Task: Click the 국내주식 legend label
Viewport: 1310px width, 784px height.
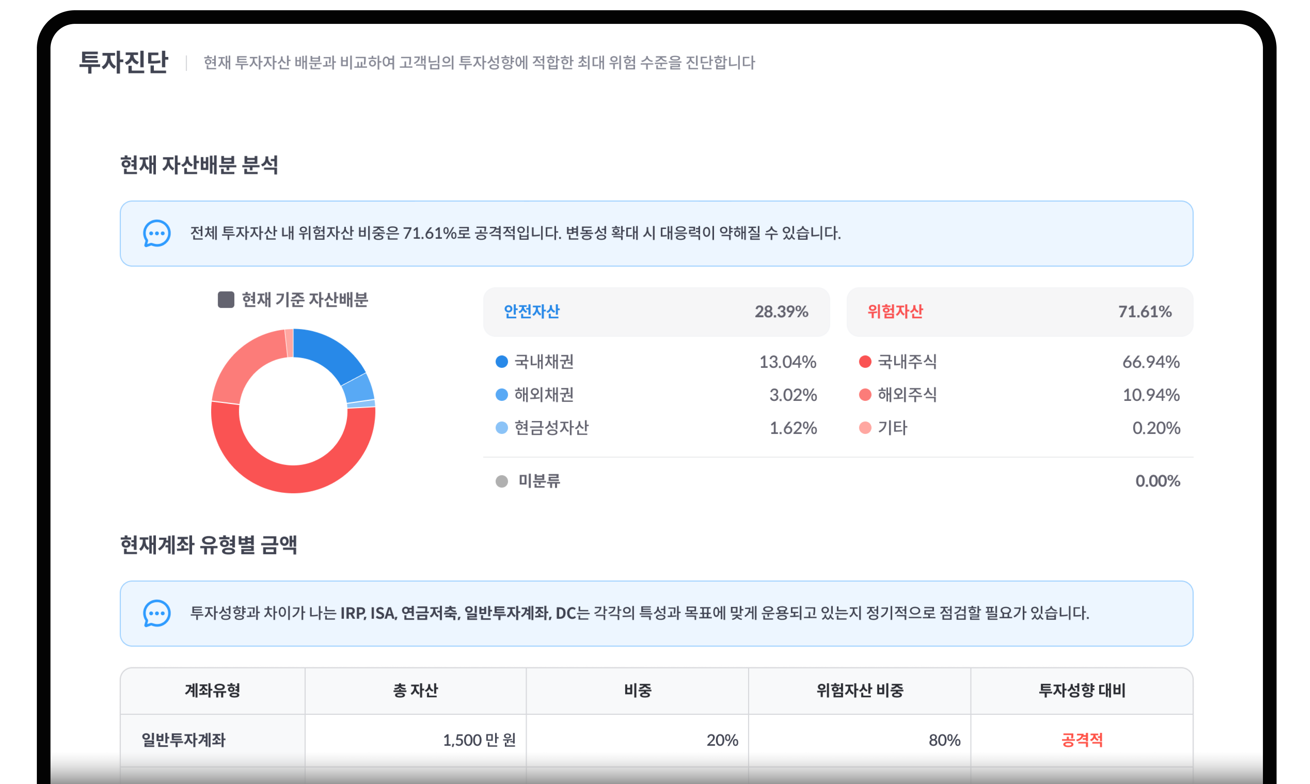Action: click(x=907, y=362)
